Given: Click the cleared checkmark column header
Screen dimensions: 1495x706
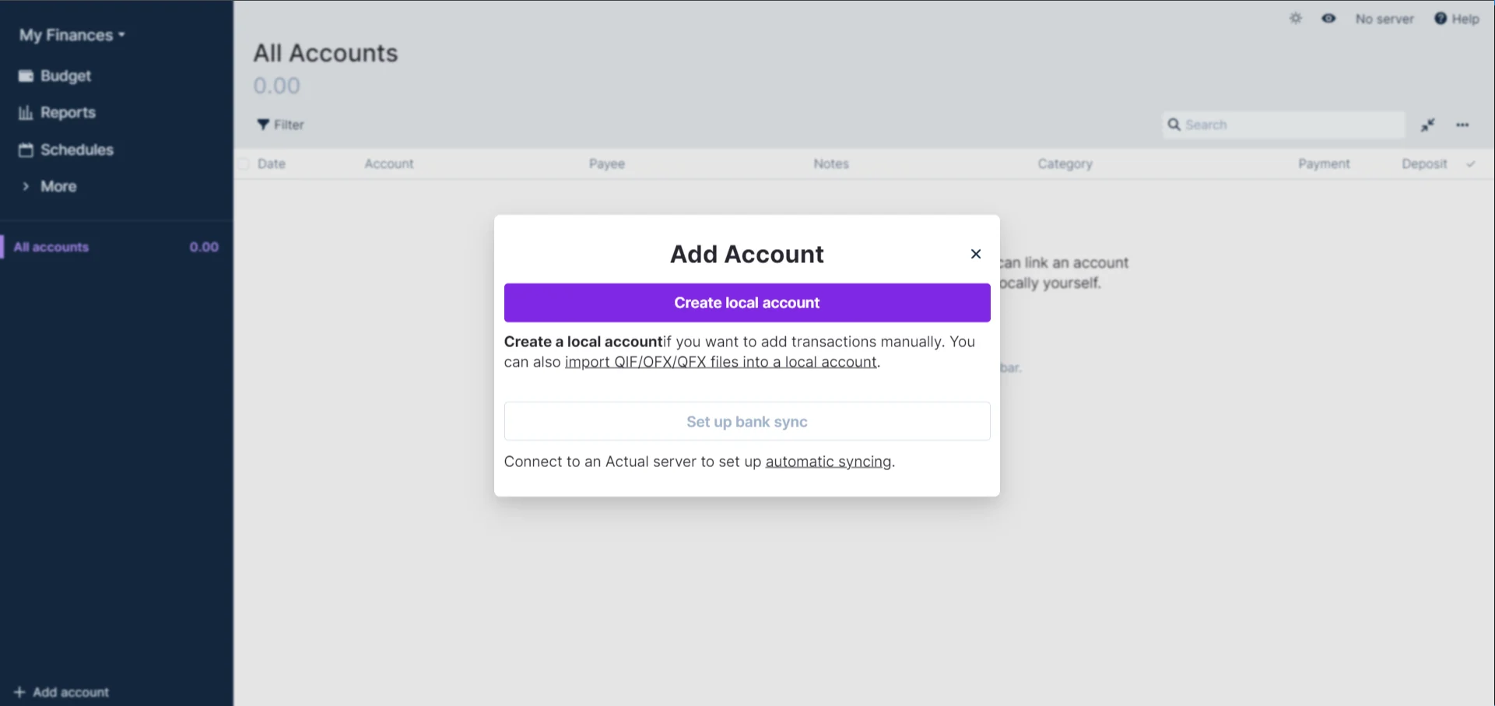Looking at the screenshot, I should 1470,164.
